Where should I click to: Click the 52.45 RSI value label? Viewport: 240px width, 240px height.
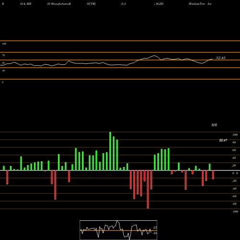221,58
